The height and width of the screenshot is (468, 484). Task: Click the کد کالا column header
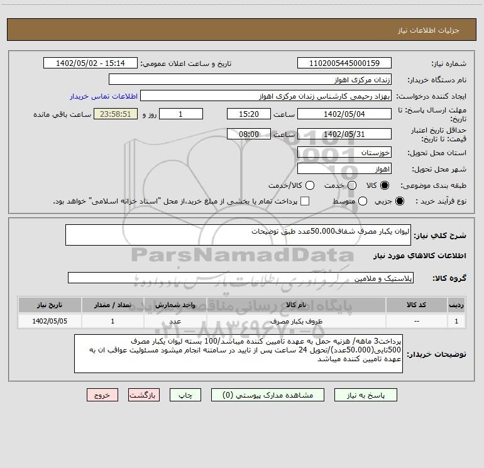click(x=416, y=305)
